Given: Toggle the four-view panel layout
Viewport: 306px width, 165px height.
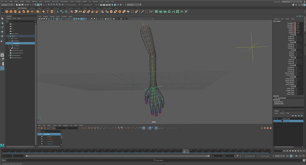Looking at the screenshot, I should pos(2,59).
